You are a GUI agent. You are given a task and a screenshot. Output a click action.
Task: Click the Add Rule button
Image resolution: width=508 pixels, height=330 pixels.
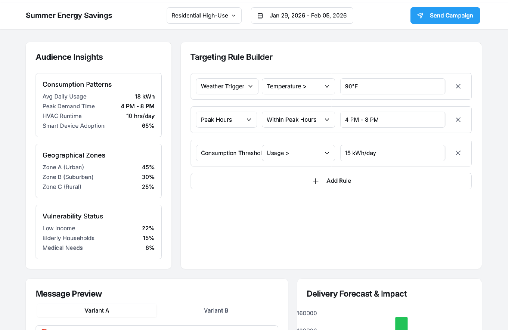pyautogui.click(x=331, y=181)
